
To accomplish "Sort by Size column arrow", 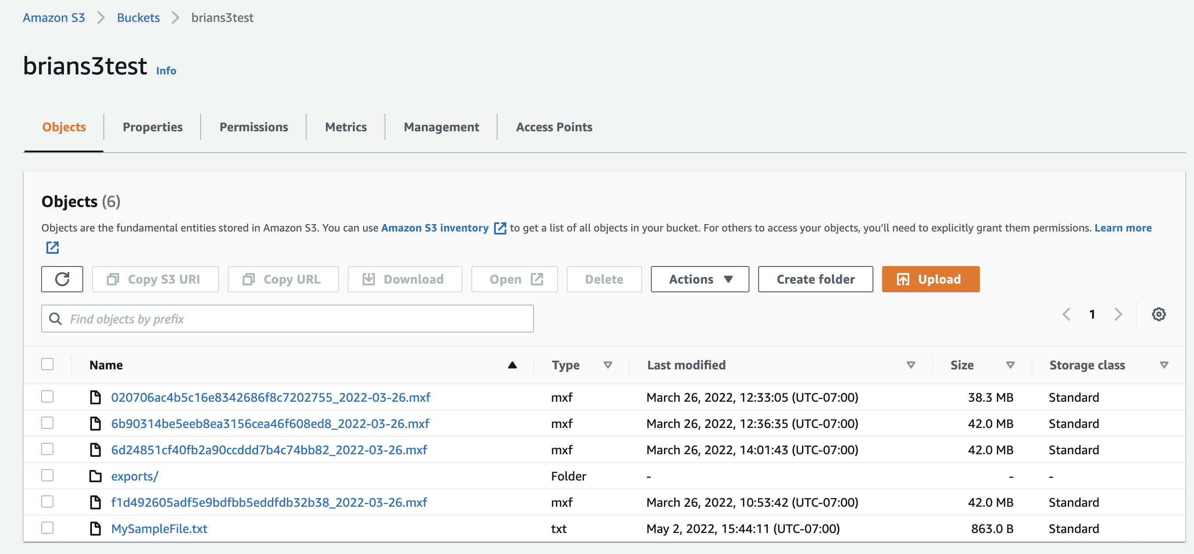I will coord(1010,365).
